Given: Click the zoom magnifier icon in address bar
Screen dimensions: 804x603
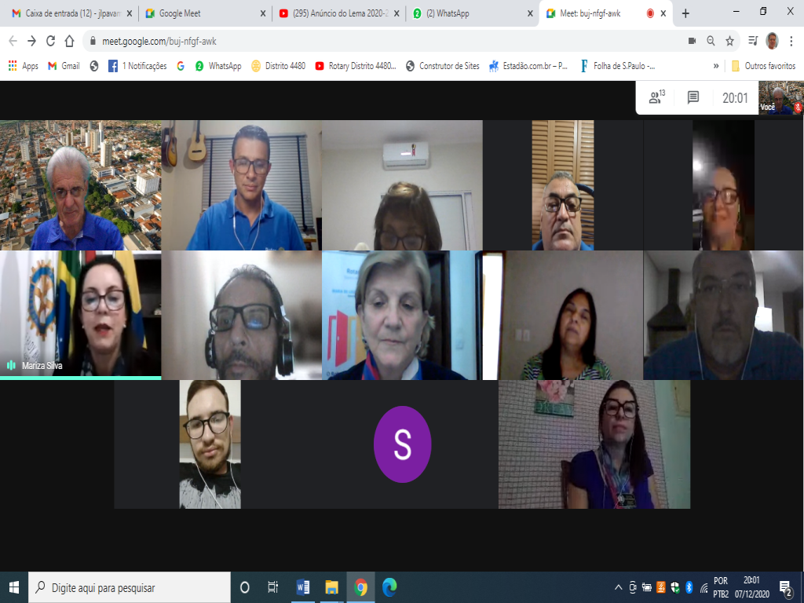Looking at the screenshot, I should click(711, 41).
